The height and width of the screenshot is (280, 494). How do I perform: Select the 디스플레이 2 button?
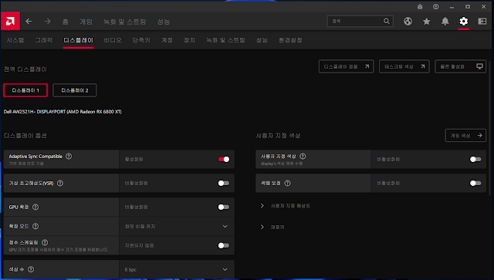[74, 90]
